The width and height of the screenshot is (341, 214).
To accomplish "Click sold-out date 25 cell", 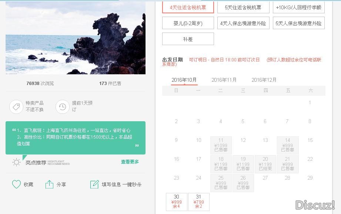I will click(x=221, y=183).
